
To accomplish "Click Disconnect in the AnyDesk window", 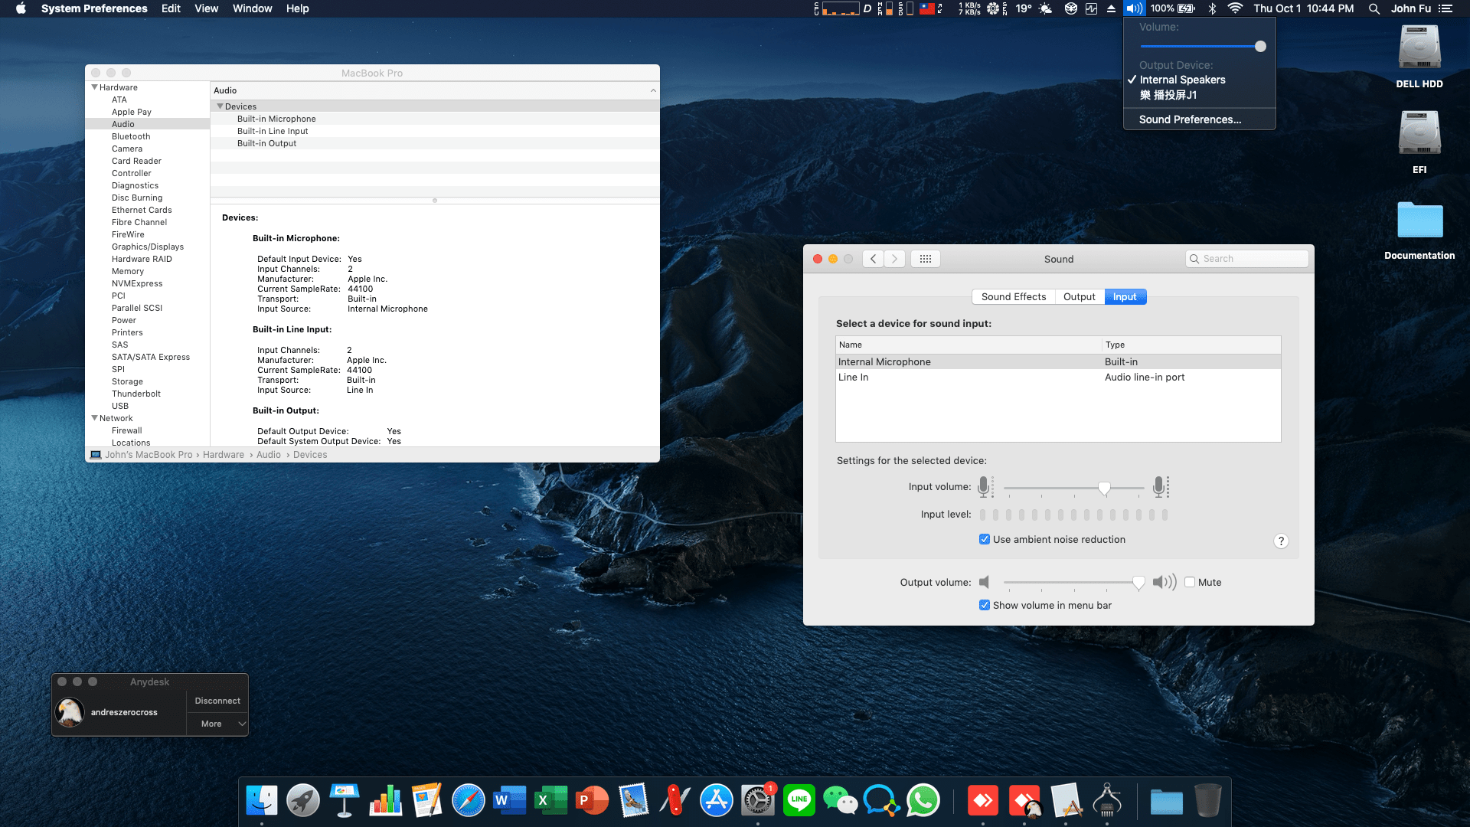I will [217, 700].
